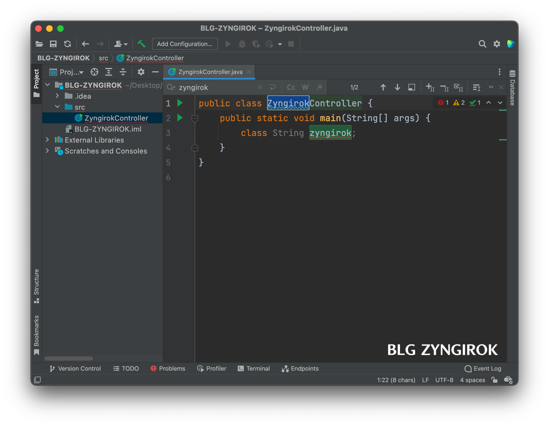Jump to next search occurrence arrow
The image size is (549, 426).
click(397, 87)
